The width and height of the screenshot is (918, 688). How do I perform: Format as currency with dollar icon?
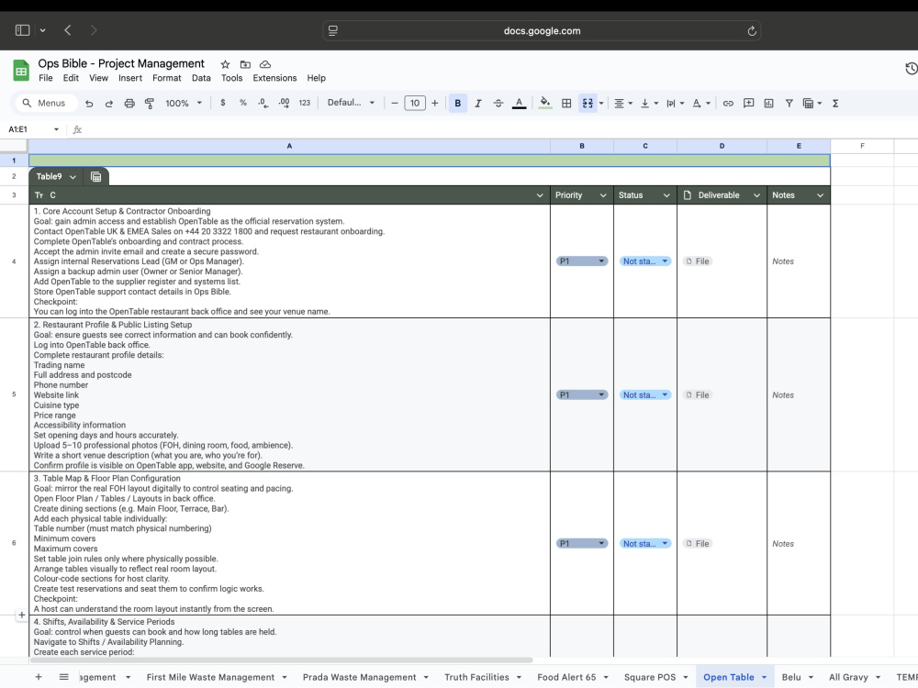222,103
